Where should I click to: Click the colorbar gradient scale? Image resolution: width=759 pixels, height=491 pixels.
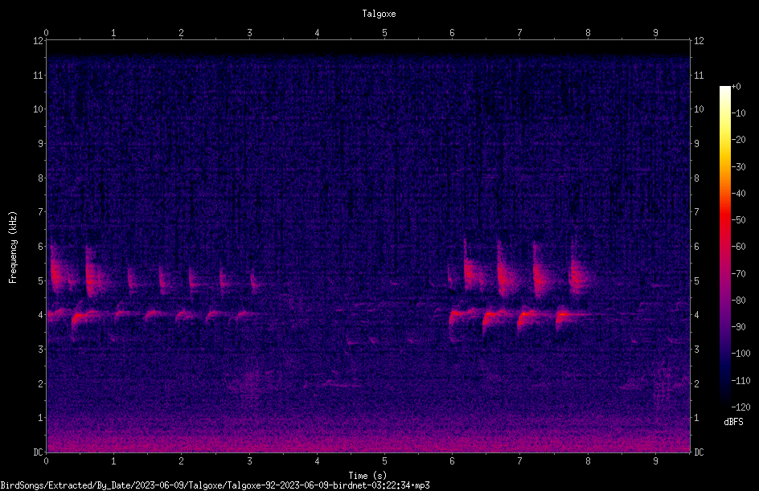click(x=724, y=246)
